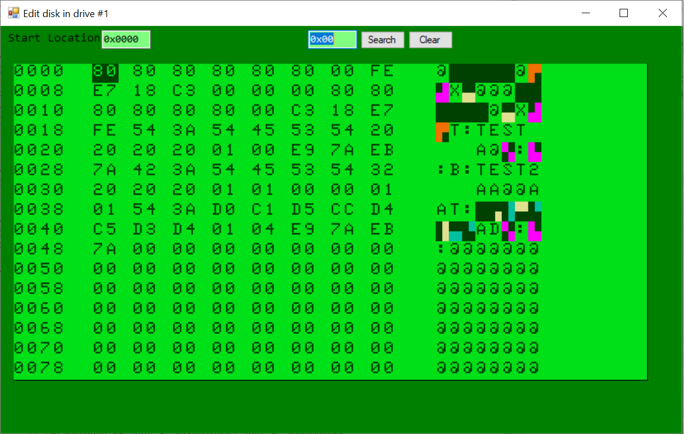Select byte E7 in row 0010
The image size is (684, 434).
(x=382, y=111)
